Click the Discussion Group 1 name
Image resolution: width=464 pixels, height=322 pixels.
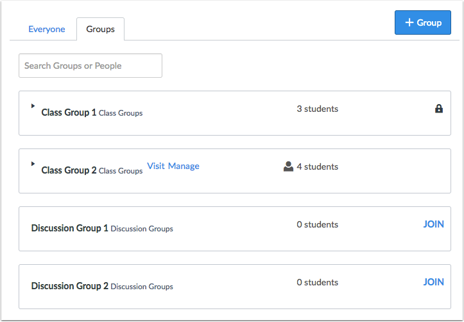pos(69,228)
